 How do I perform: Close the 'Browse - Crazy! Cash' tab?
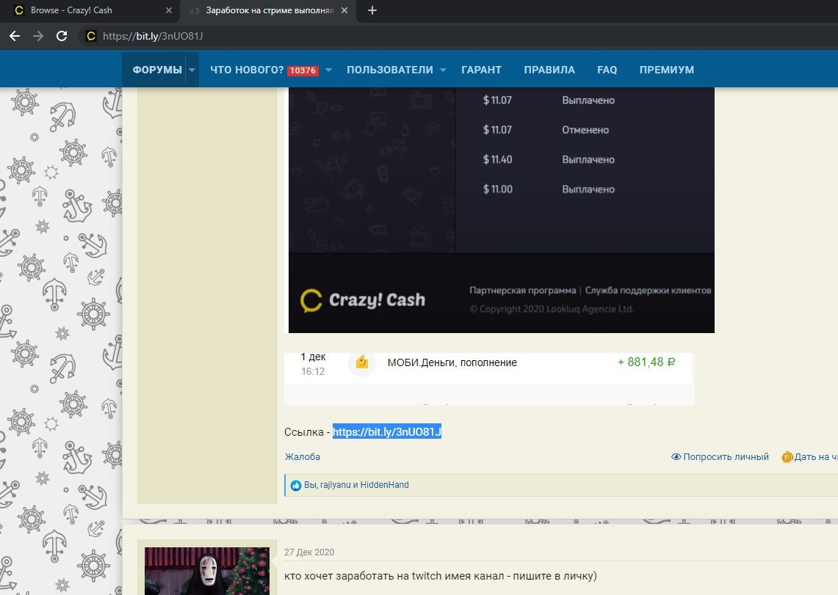(x=169, y=10)
